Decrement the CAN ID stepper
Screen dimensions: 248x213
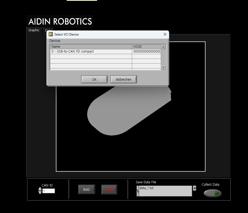point(40,192)
